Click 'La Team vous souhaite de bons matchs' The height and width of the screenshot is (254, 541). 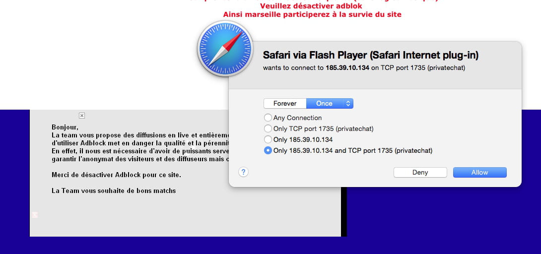click(114, 190)
